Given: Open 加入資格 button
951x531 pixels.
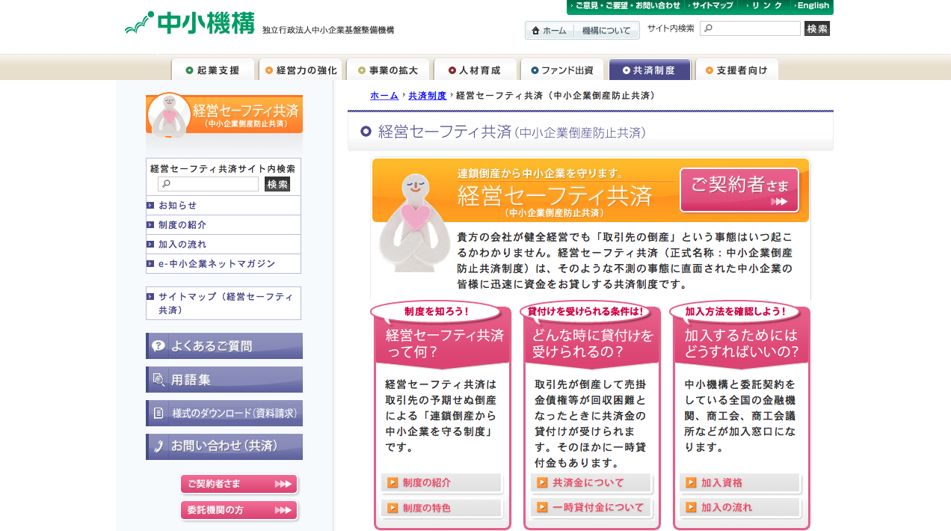Looking at the screenshot, I should 740,483.
